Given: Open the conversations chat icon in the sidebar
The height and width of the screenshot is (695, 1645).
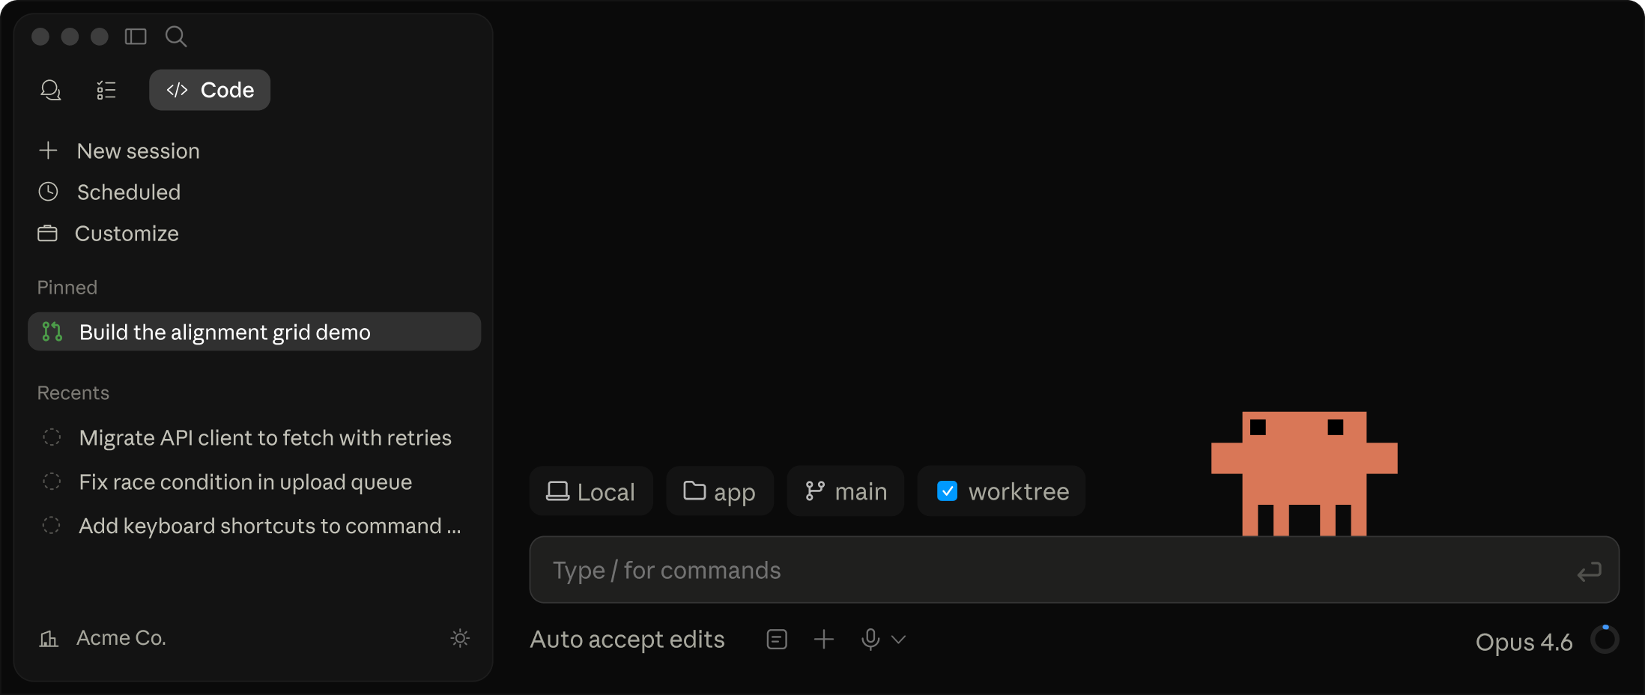Looking at the screenshot, I should tap(50, 90).
